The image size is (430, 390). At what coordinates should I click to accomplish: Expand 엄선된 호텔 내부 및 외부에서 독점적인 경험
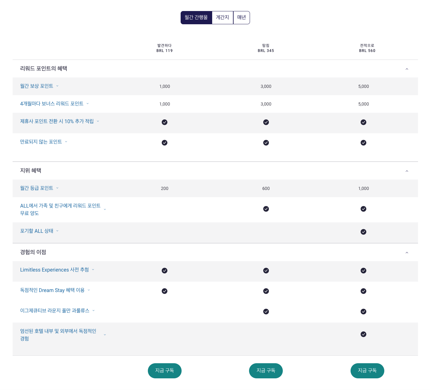click(63, 335)
